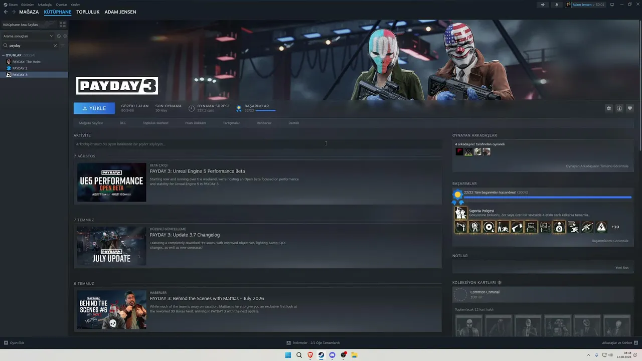The height and width of the screenshot is (361, 642).
Task: Go to the MAĞAZA tab
Action: 29,12
